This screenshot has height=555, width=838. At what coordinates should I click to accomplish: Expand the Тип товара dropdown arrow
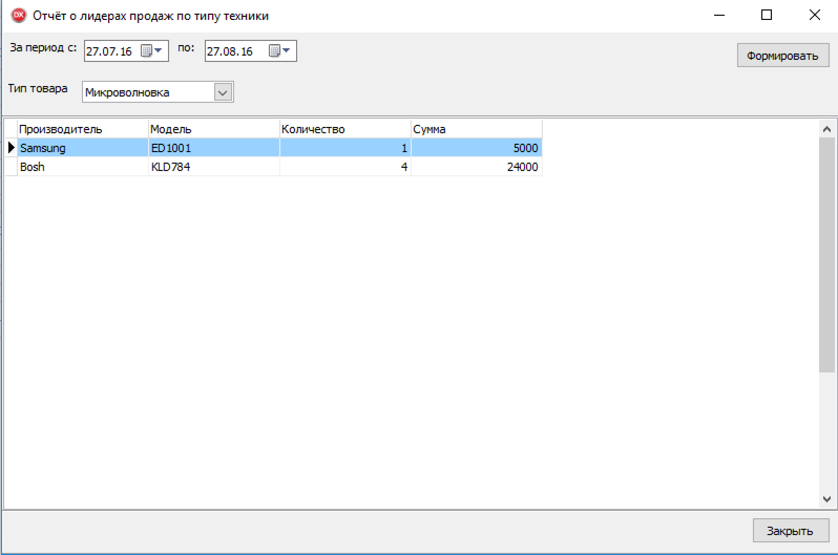[x=223, y=92]
